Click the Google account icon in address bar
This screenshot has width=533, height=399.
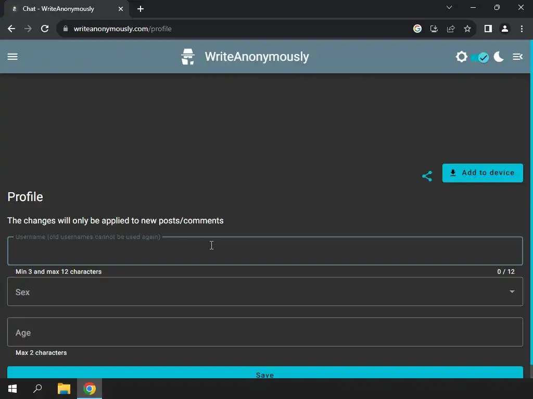click(417, 29)
